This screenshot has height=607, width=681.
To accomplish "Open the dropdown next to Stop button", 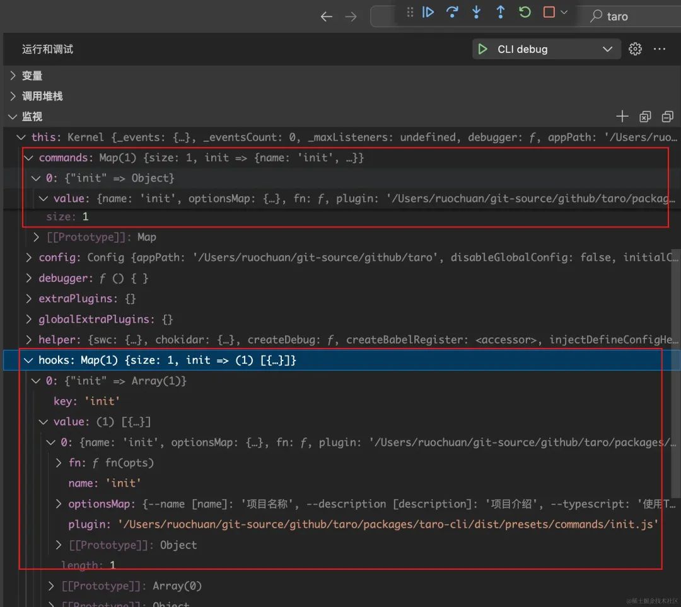I will point(564,12).
